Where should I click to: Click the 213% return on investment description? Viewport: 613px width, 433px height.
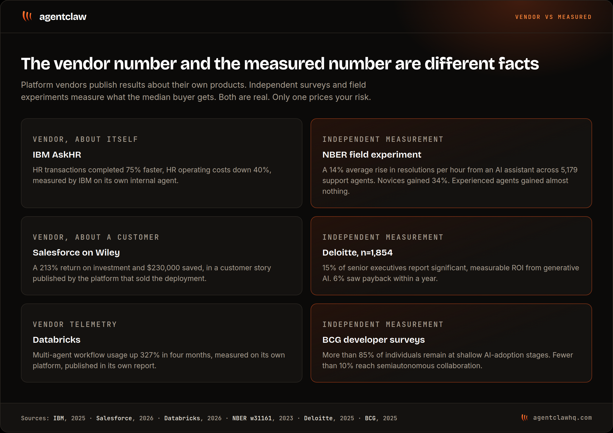(152, 273)
